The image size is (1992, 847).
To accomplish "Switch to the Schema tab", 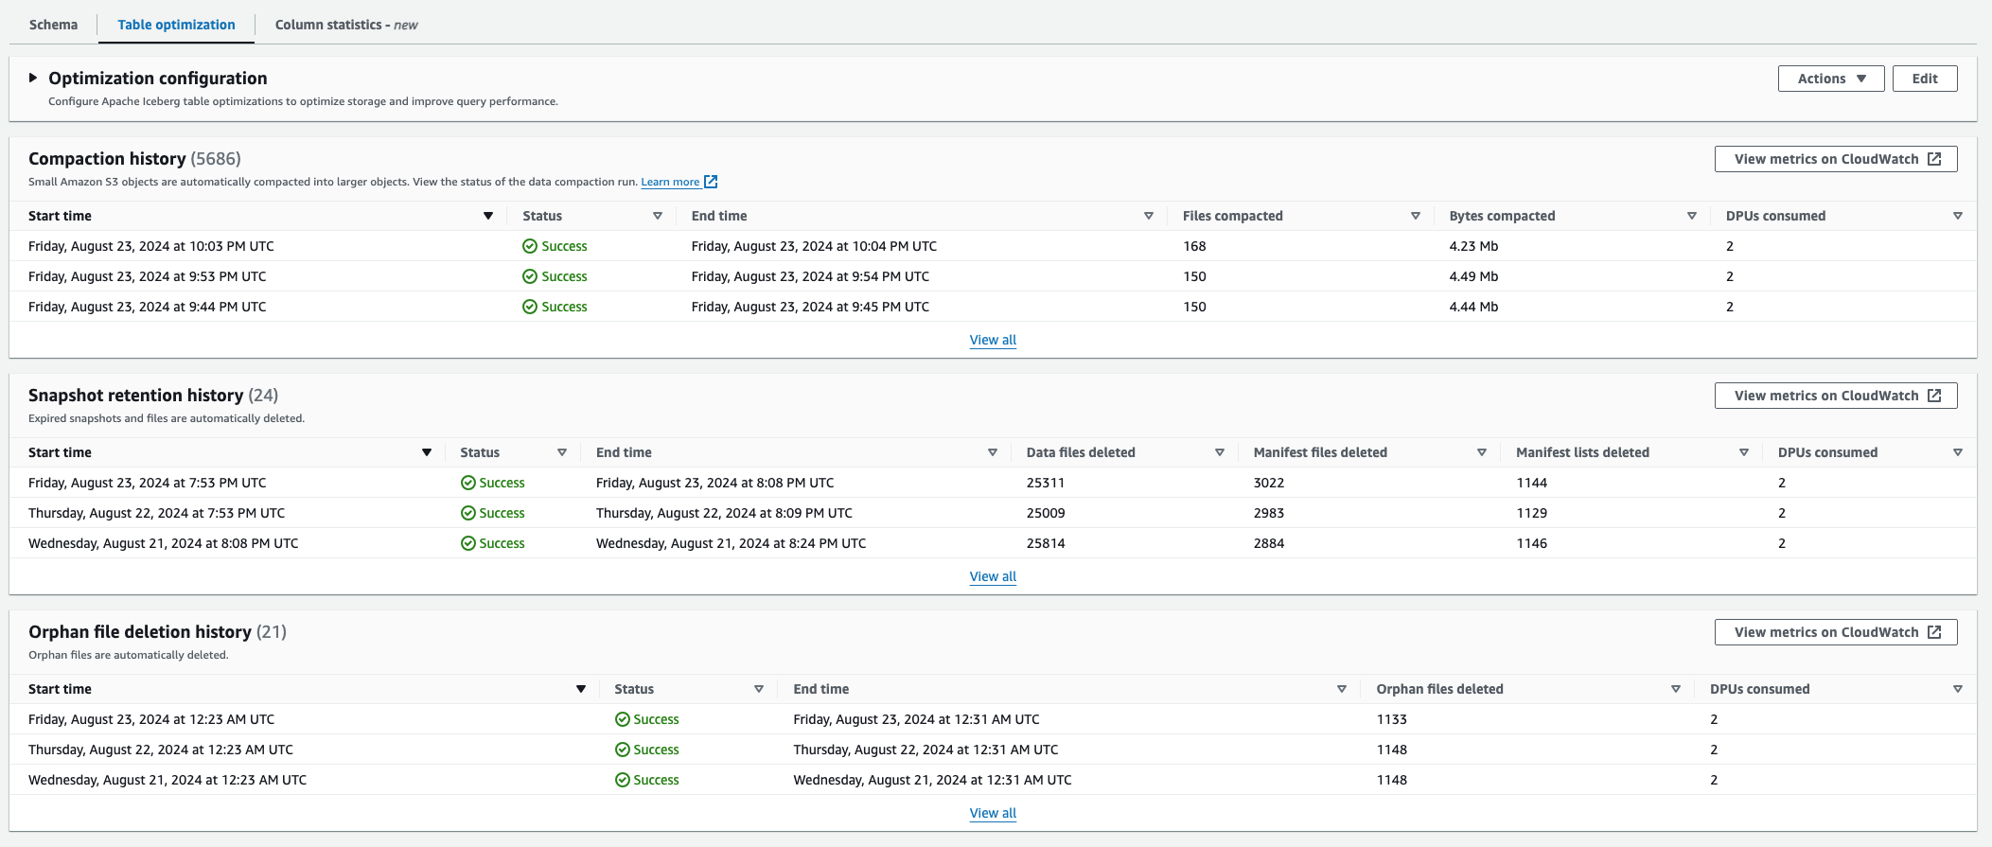I will (53, 25).
